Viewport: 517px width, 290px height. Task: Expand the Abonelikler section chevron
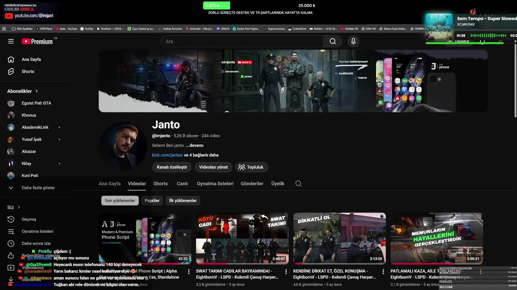[36, 91]
